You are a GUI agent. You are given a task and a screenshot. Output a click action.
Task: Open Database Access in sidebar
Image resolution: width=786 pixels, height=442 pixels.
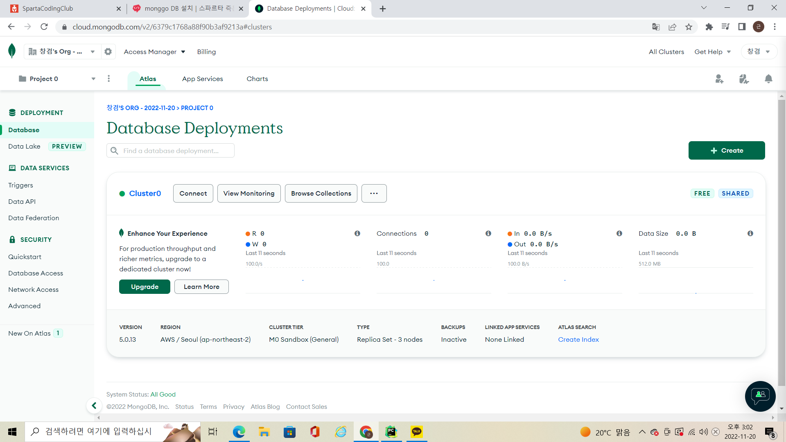(x=36, y=273)
